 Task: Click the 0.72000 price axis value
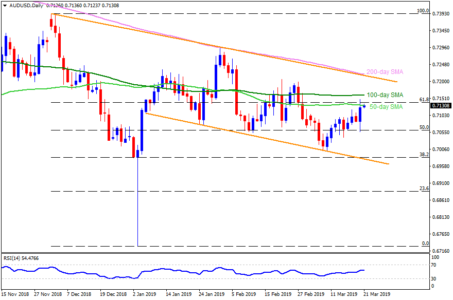pos(441,82)
